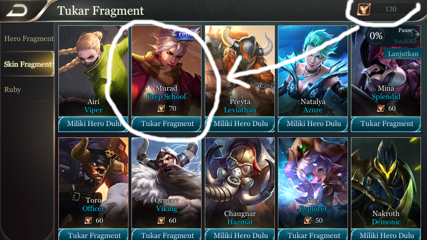Click the EPIC badge on Murad skin
The width and height of the screenshot is (427, 240).
point(185,34)
